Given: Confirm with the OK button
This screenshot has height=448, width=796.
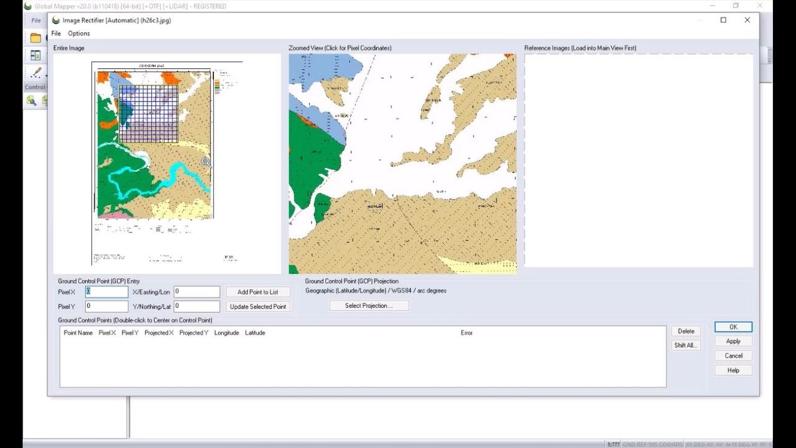Looking at the screenshot, I should pos(733,327).
